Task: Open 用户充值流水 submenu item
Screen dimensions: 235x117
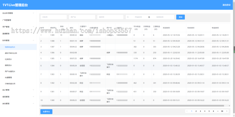Action: coord(10,71)
